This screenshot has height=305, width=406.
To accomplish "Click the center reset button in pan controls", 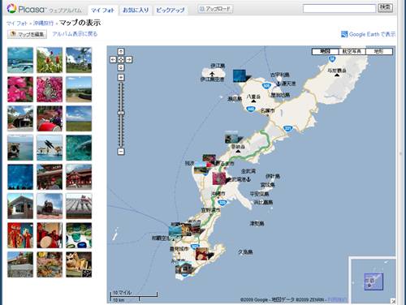I will (x=121, y=59).
